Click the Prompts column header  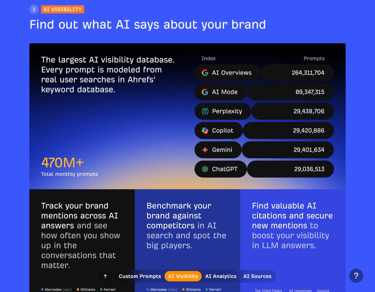click(x=314, y=59)
